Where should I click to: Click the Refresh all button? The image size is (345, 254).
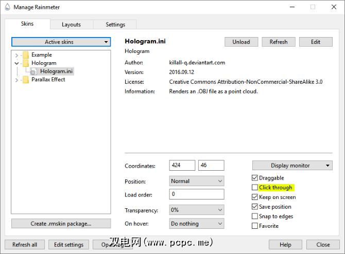pos(25,245)
